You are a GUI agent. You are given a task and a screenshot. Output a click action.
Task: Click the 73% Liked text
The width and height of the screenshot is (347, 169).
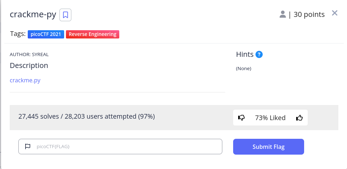(x=270, y=118)
